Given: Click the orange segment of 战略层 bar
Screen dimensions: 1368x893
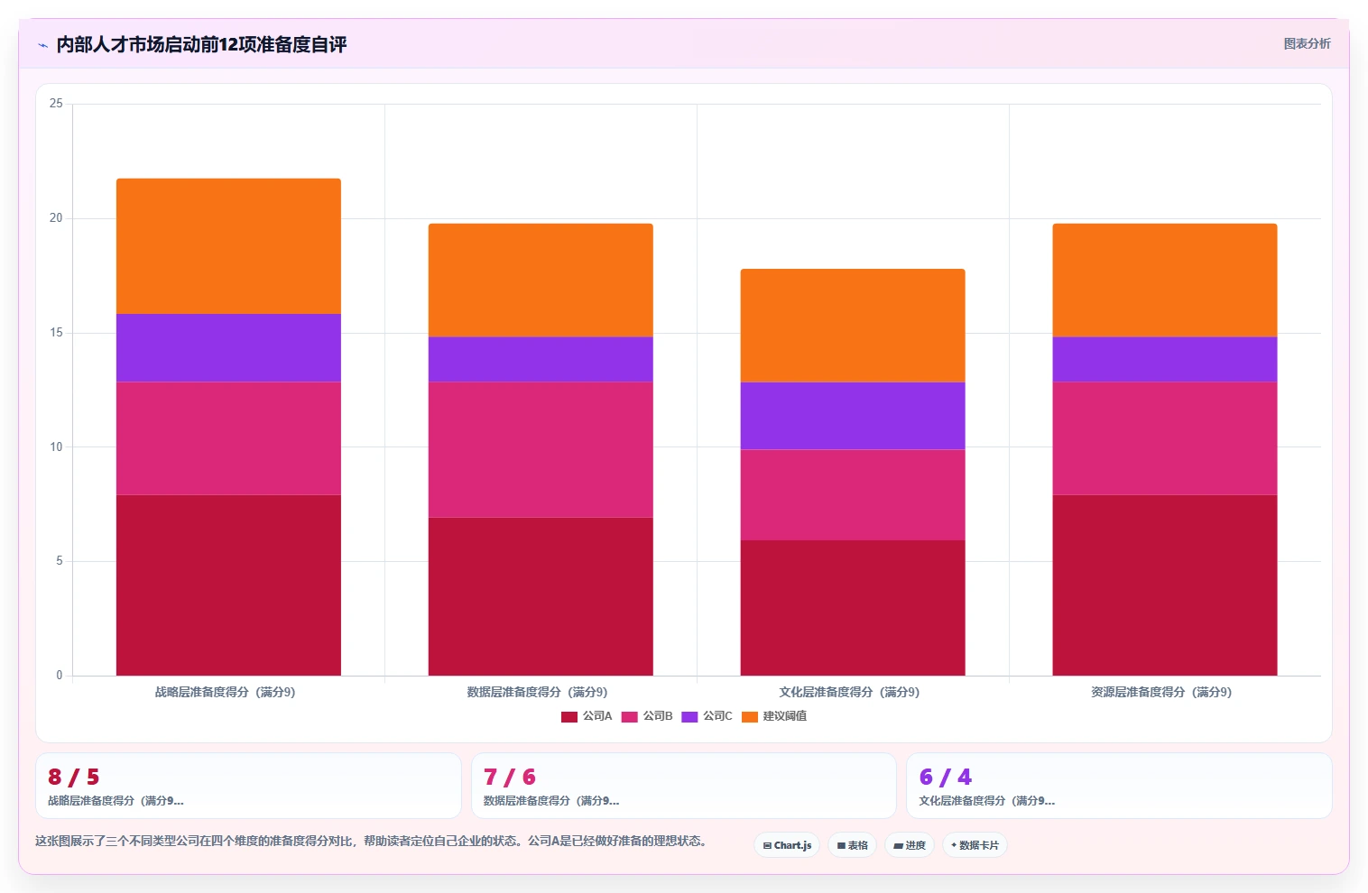Looking at the screenshot, I should click(x=228, y=246).
